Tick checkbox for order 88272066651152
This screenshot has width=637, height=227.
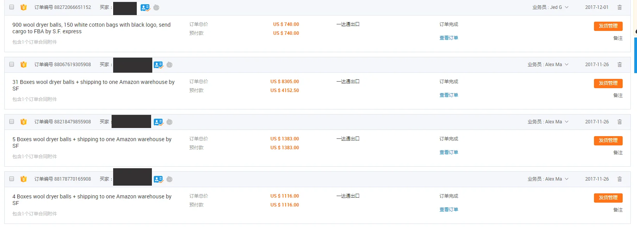point(12,7)
